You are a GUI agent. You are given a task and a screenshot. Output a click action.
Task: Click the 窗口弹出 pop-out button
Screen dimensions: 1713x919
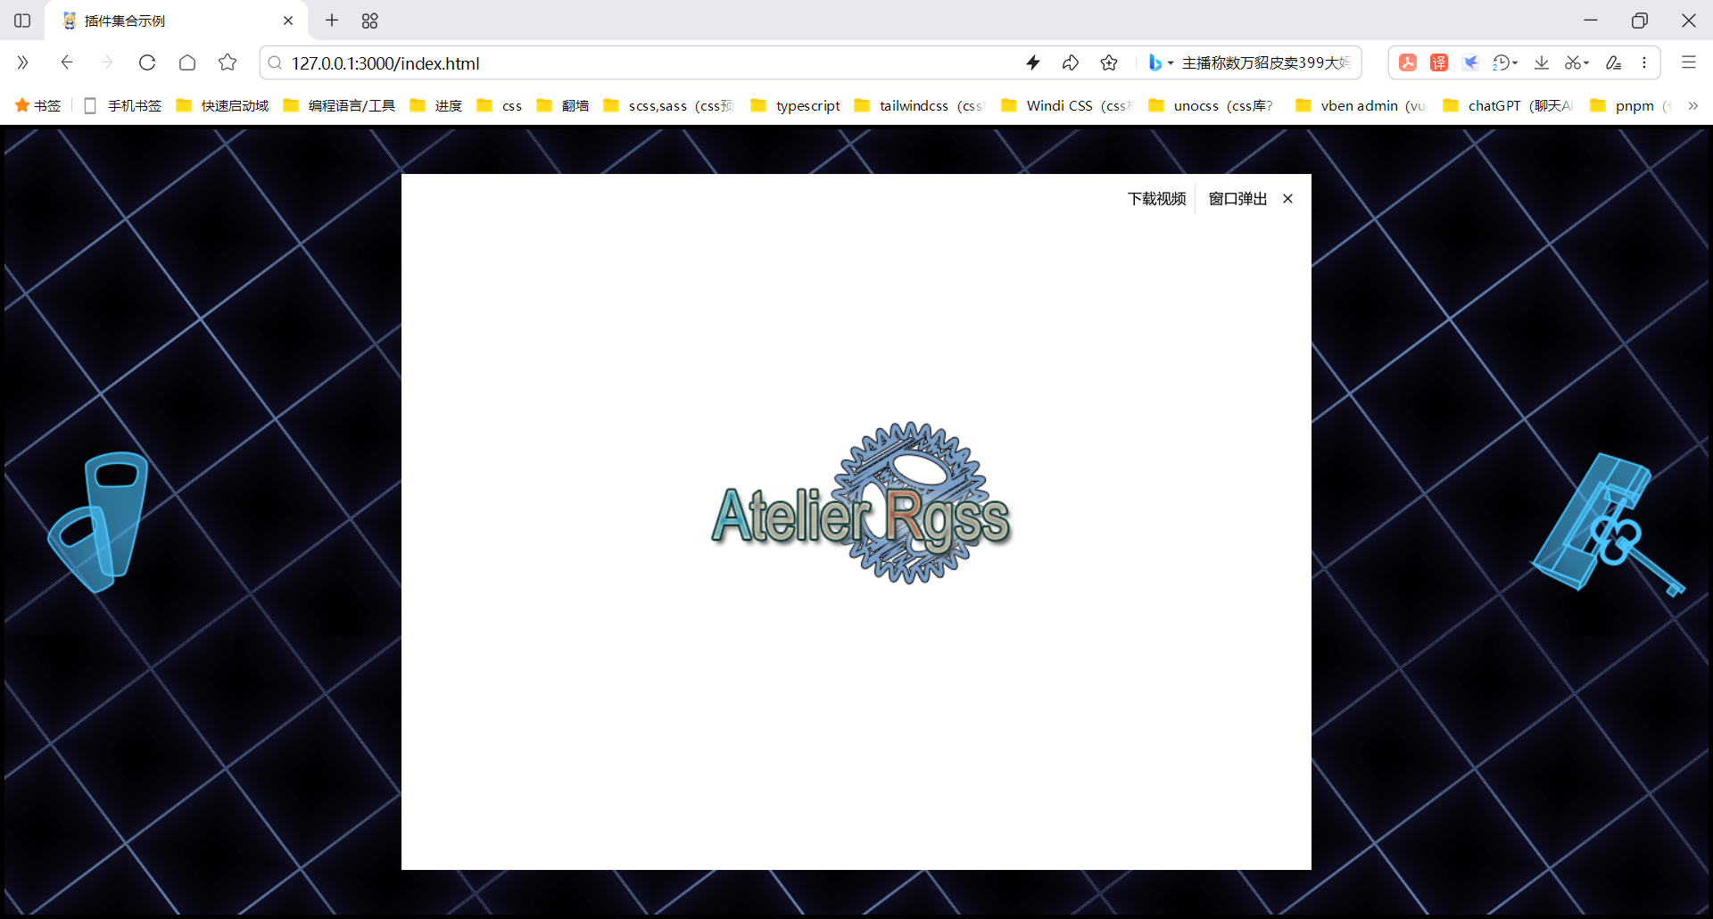[1237, 199]
